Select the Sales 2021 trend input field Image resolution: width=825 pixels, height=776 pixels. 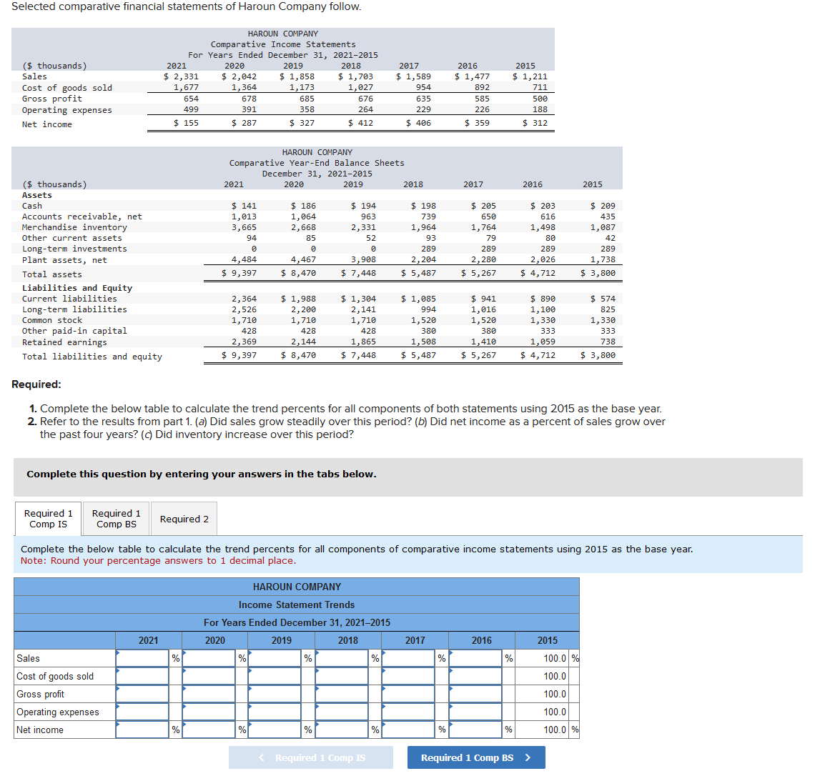(x=142, y=658)
